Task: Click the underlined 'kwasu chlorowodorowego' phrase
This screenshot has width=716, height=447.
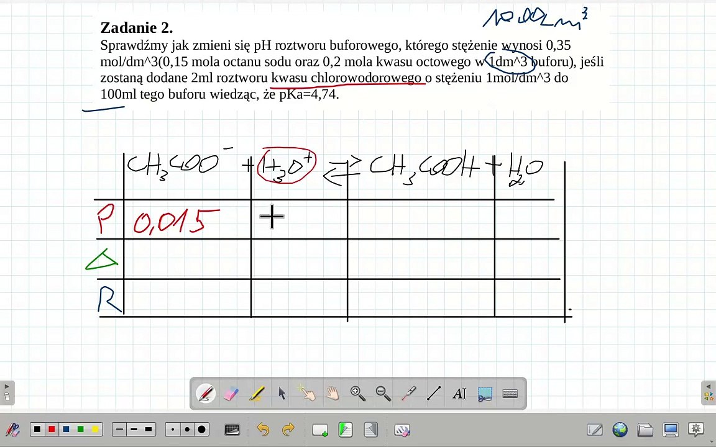Action: [x=346, y=78]
